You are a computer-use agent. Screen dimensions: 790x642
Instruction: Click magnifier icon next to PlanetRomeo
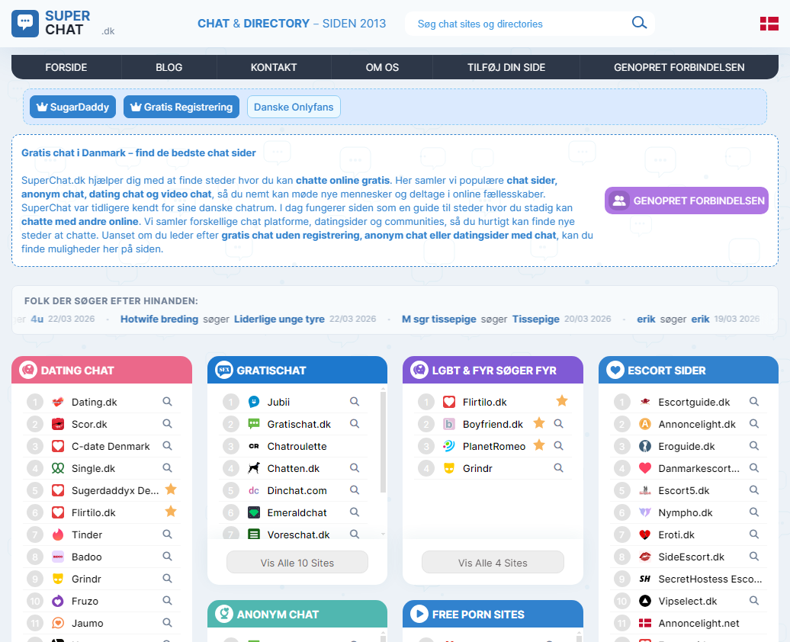(558, 446)
